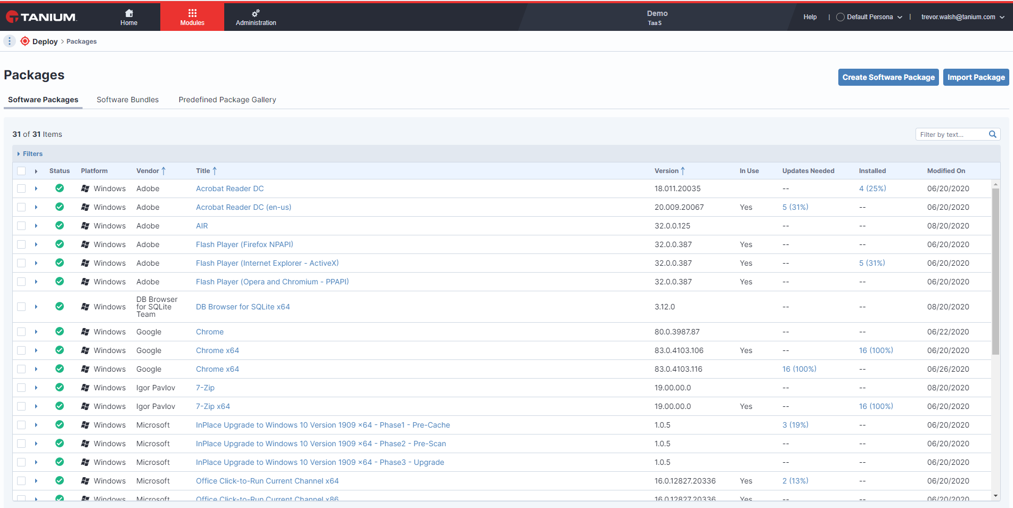Screen dimensions: 1013x508
Task: Select checkbox for DB Browser for SQLite x64
Action: click(21, 307)
